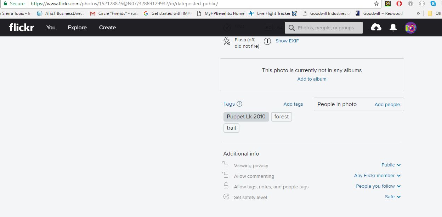442x217 pixels.
Task: Click the info icon beside Show EXIF
Action: point(267,41)
